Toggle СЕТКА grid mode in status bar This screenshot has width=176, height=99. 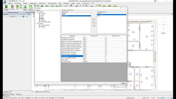[x=23, y=98]
